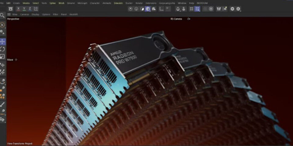Select the Rotate tool in left toolbar

[x=2, y=49]
